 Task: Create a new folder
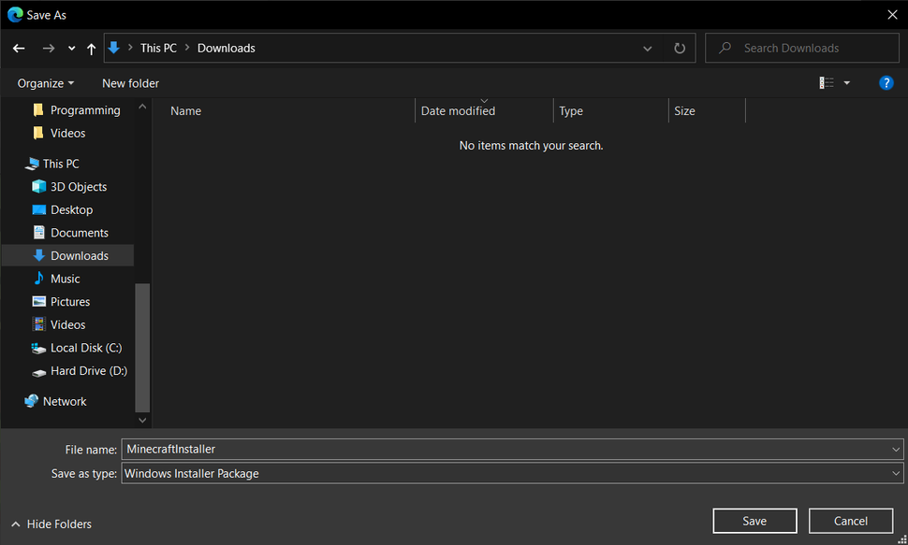click(x=129, y=82)
